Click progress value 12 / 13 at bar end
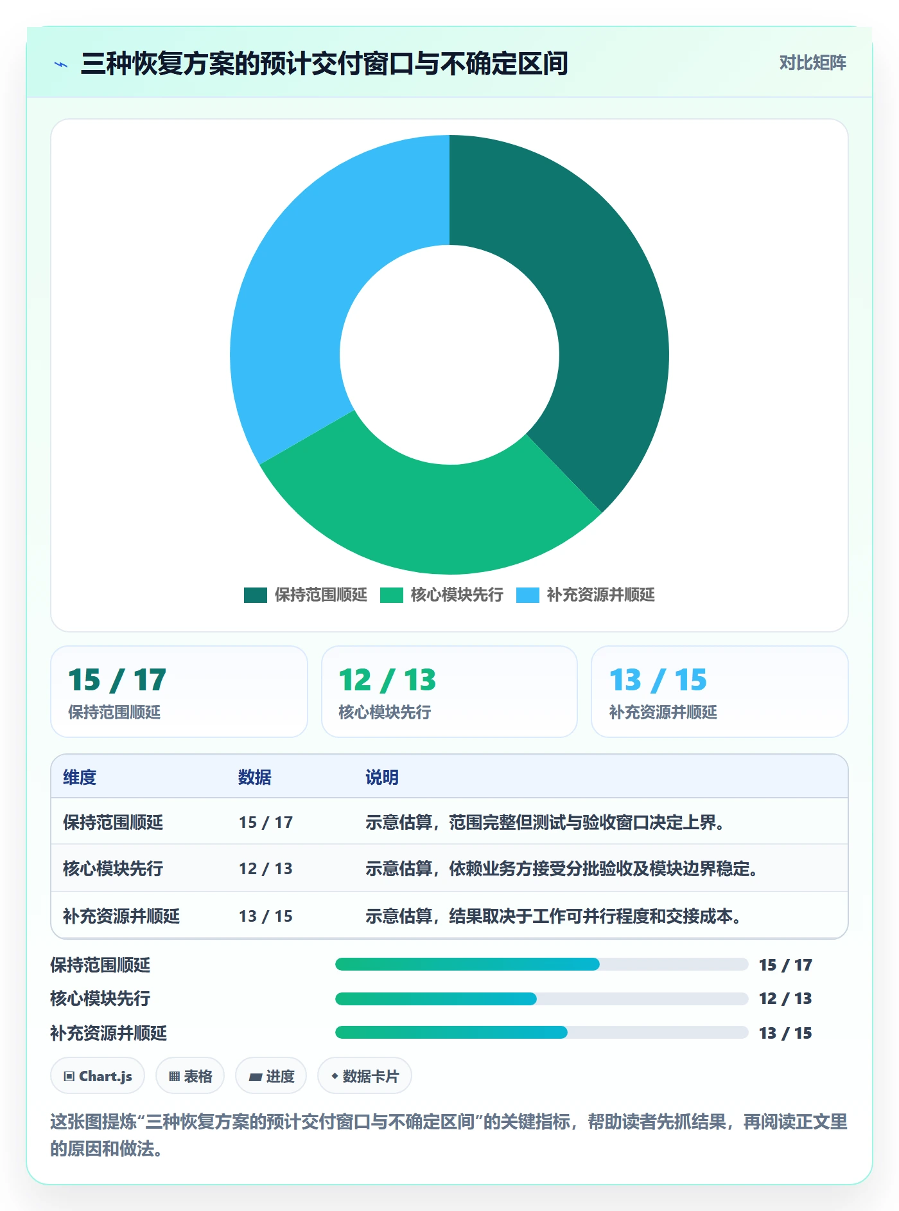The image size is (899, 1211). (x=785, y=998)
